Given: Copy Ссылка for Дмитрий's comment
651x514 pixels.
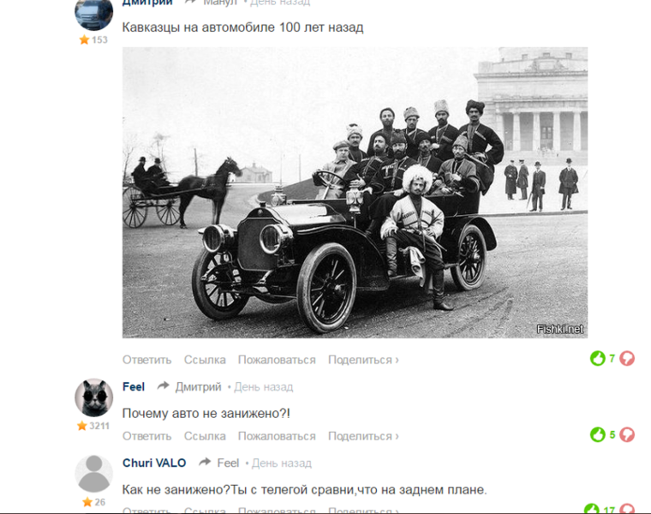Looking at the screenshot, I should (205, 360).
